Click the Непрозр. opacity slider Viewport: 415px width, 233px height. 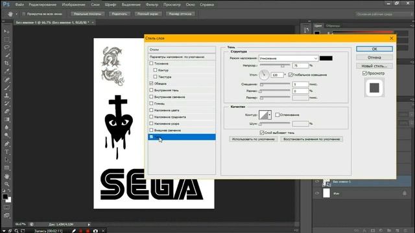tap(275, 65)
